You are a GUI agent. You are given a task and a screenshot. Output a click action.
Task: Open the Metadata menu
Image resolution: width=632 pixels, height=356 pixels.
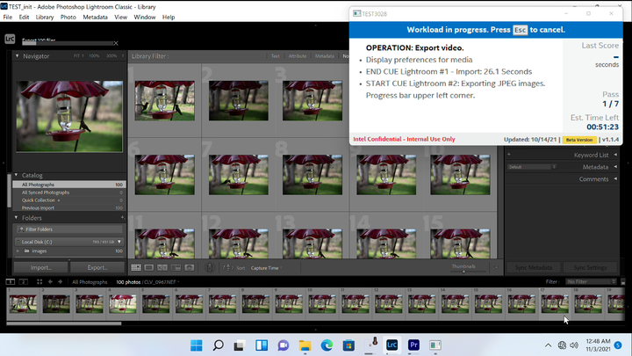pos(95,17)
